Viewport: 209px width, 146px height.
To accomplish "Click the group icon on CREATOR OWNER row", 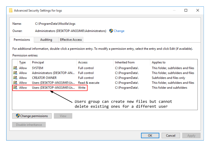I will pyautogui.click(x=15, y=78).
